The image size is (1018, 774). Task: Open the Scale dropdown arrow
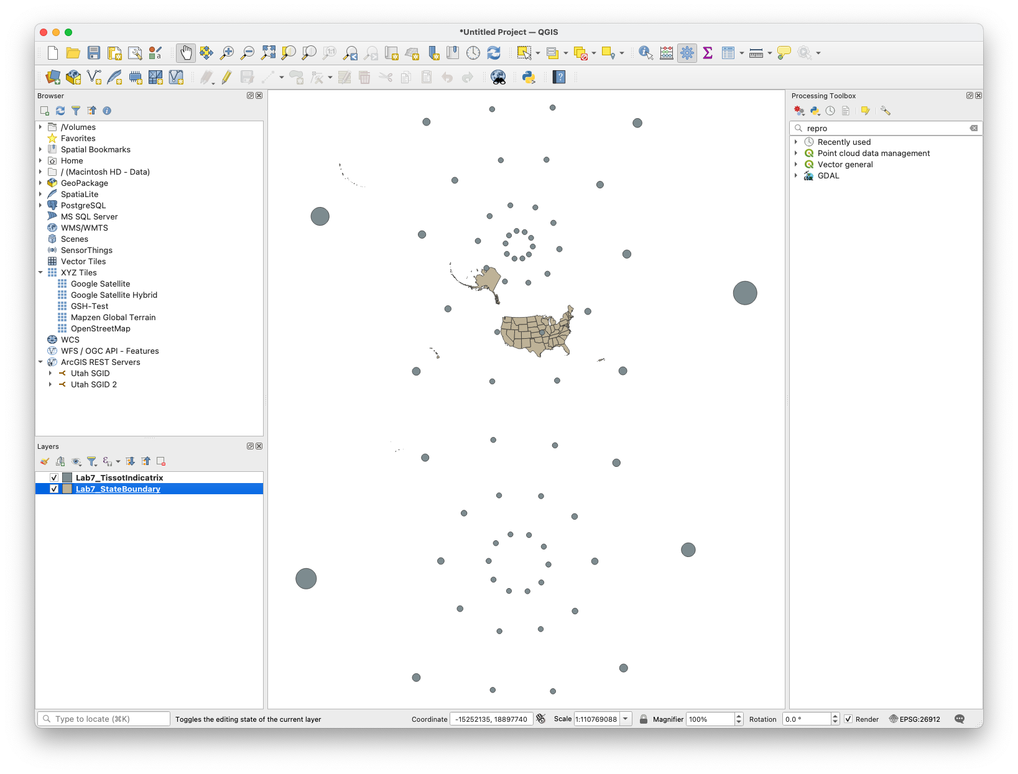pyautogui.click(x=626, y=719)
